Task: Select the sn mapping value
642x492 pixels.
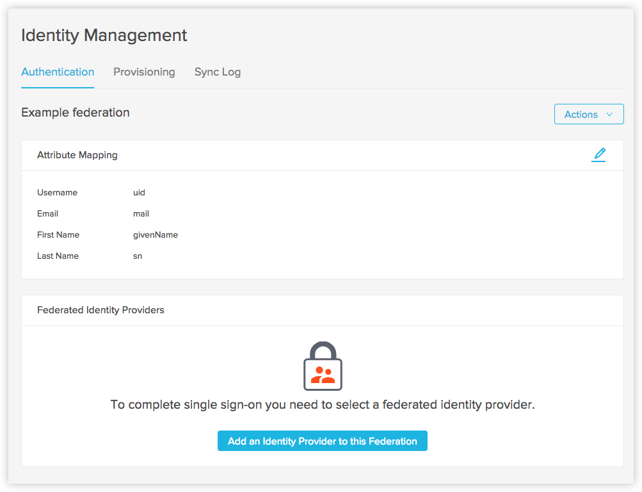Action: (x=137, y=256)
